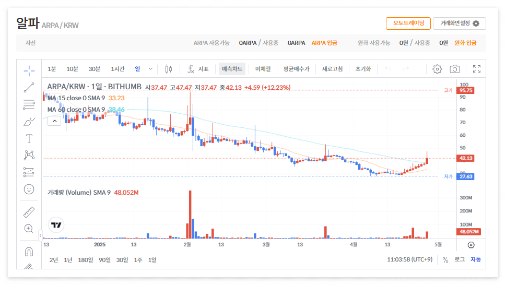The image size is (506, 285).
Task: Click the redo arrow
Action: [x=406, y=69]
